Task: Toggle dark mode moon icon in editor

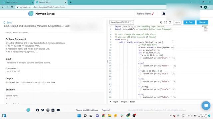Action: click(x=161, y=22)
